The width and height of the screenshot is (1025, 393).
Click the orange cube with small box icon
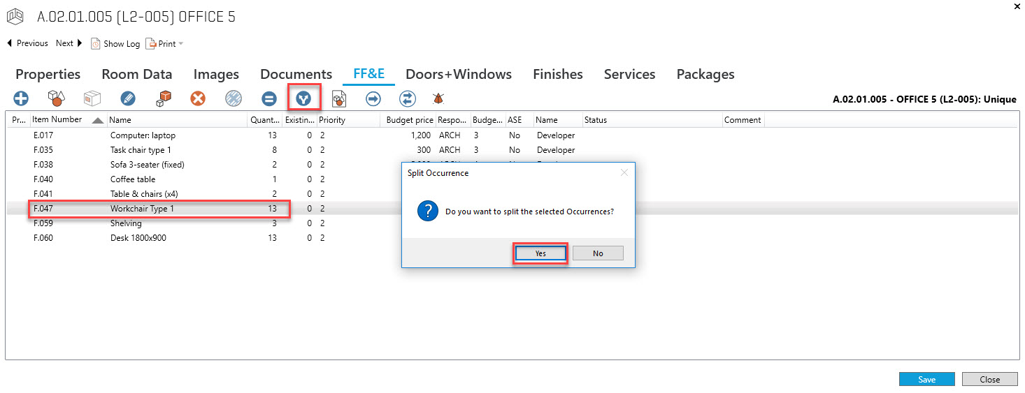click(x=164, y=98)
